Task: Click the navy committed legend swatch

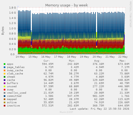Action: point(5,96)
